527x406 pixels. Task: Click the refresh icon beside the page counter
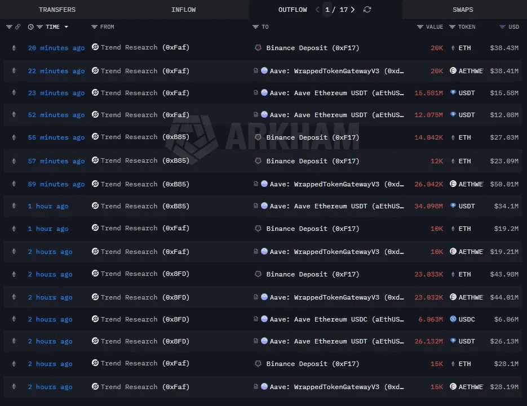coord(367,10)
